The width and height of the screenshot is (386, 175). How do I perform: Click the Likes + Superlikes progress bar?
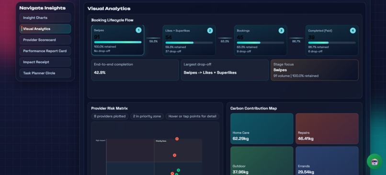tap(189, 43)
